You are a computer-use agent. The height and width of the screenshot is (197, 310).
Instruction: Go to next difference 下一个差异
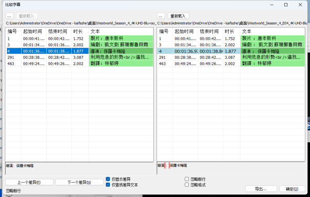coord(79,182)
